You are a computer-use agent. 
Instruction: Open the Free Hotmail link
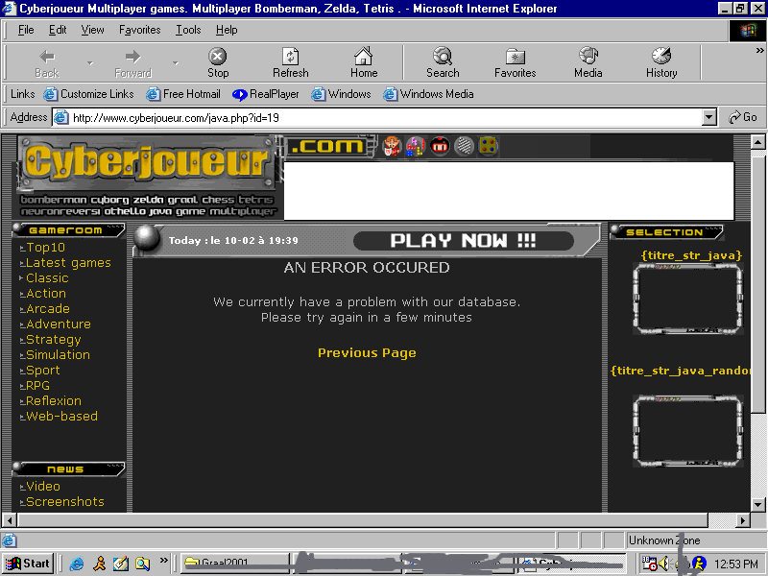point(183,94)
